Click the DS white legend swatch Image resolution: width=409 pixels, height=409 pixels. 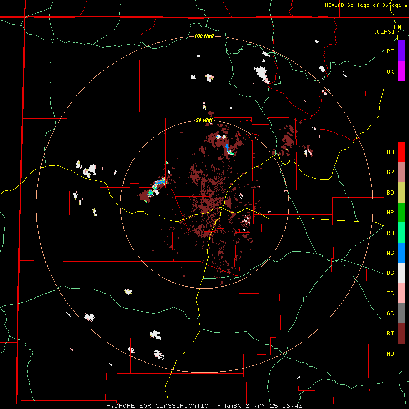(x=401, y=273)
